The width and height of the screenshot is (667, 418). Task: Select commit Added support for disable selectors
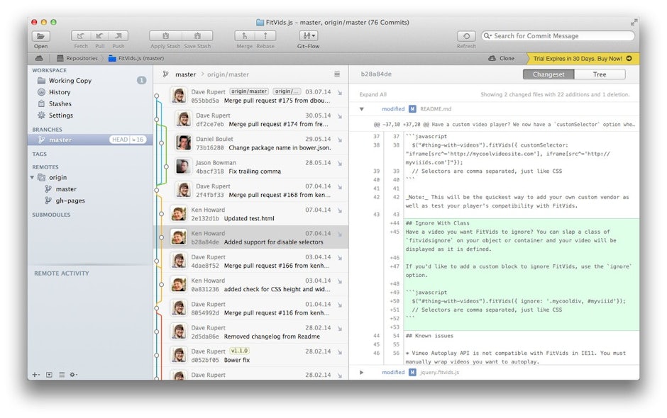[251, 237]
